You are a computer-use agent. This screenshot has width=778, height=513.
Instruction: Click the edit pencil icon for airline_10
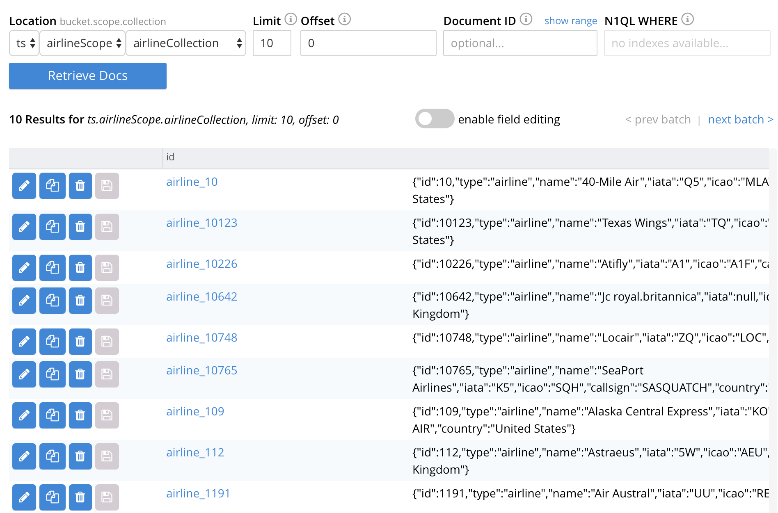tap(24, 186)
